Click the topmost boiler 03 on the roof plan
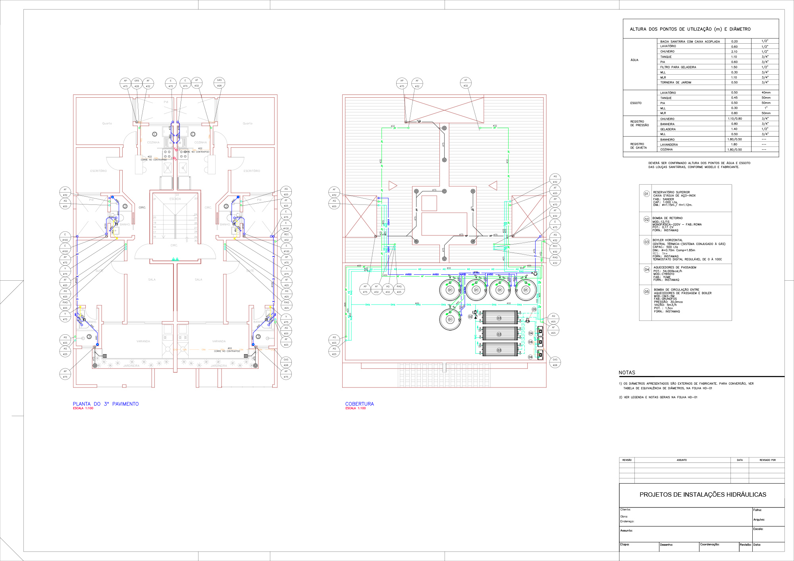 tap(499, 318)
